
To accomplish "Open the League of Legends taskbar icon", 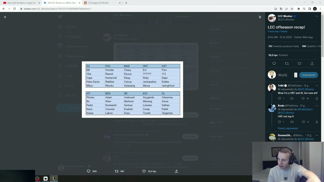I will coord(54,179).
